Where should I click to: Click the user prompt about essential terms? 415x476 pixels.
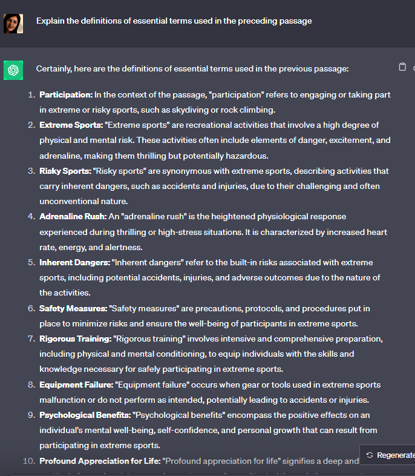coord(174,21)
